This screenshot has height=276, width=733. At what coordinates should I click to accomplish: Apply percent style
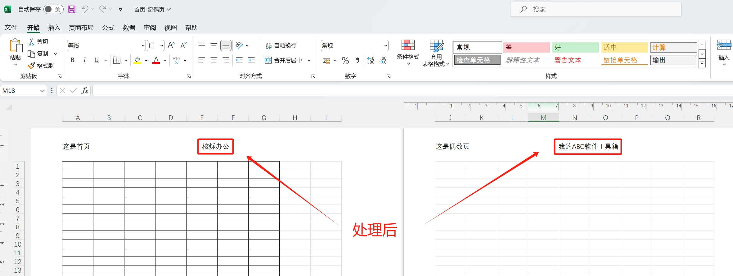coord(345,60)
